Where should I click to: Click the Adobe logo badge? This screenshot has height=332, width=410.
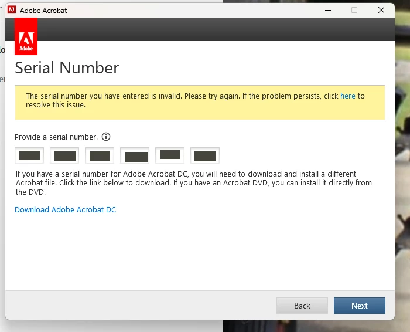(26, 36)
